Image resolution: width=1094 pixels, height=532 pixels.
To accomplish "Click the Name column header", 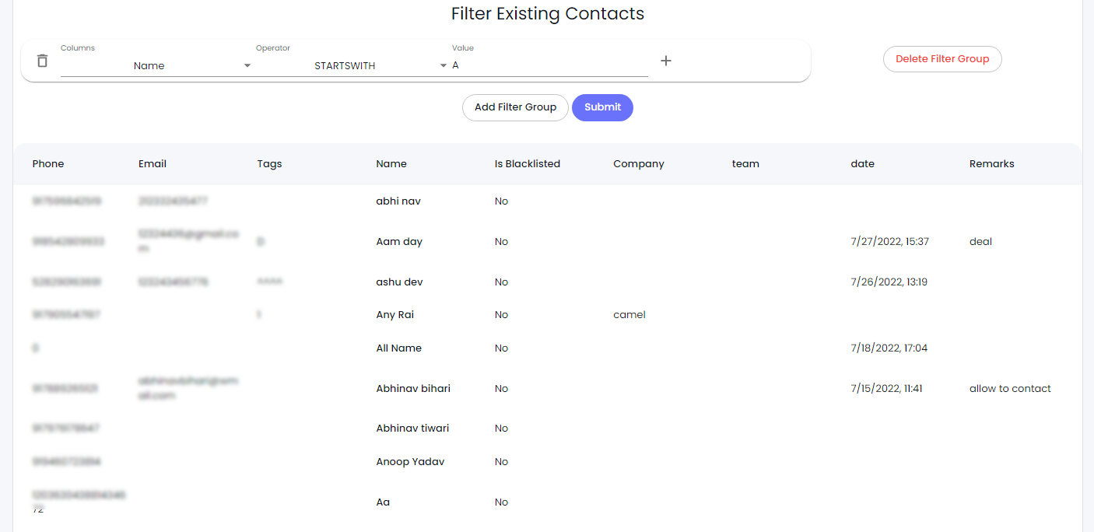I will tap(391, 164).
